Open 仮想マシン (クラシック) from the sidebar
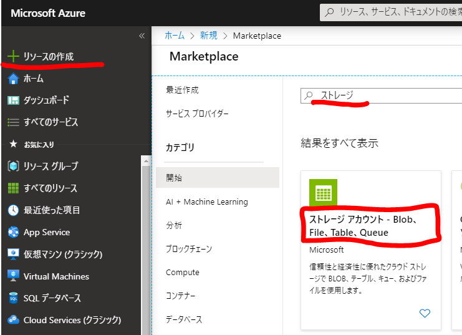The width and height of the screenshot is (462, 335). tap(63, 254)
